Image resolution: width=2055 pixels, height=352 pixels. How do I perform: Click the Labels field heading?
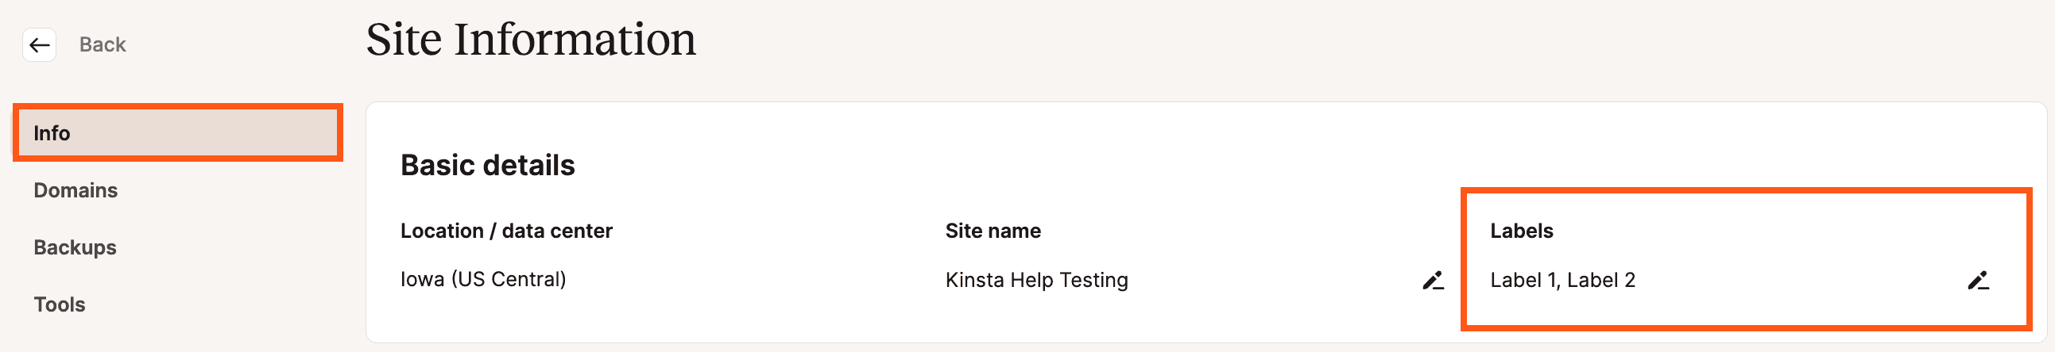pos(1520,231)
